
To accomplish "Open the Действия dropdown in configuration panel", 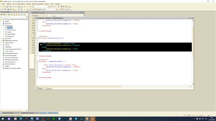I will [x=4, y=14].
